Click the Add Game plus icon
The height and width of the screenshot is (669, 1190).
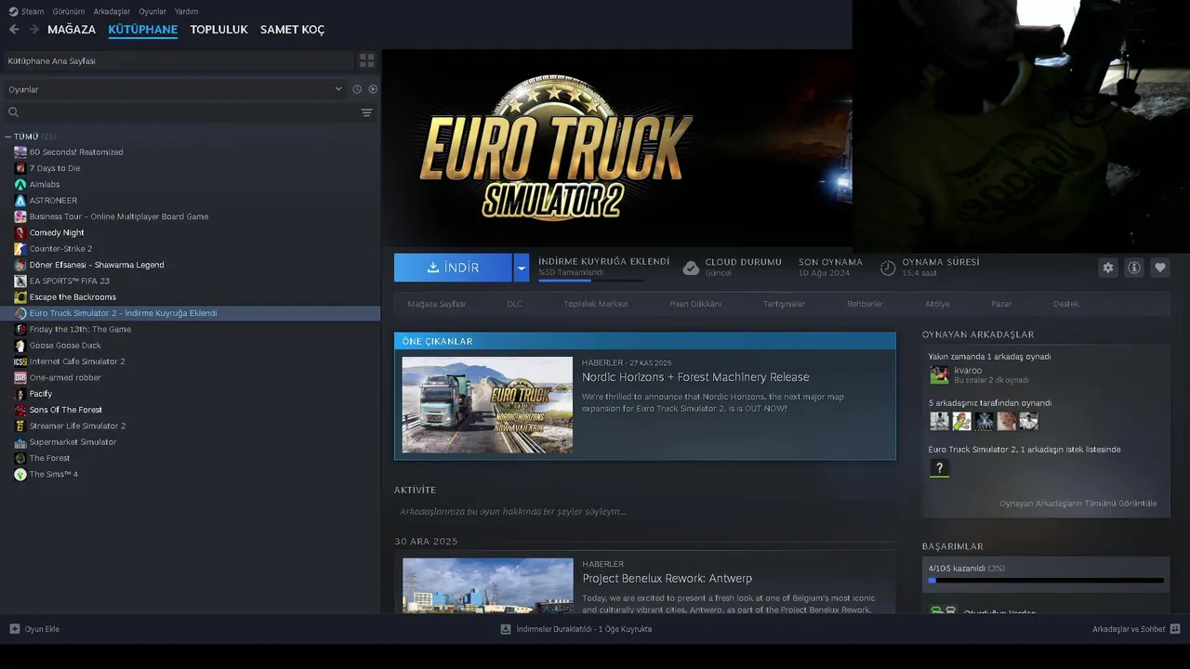coord(14,629)
